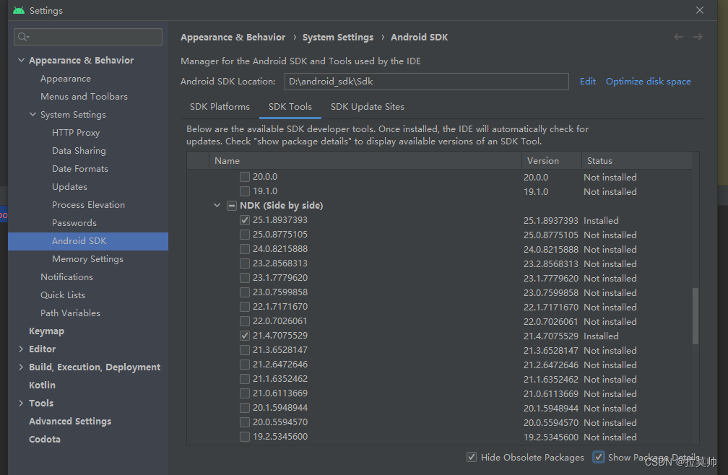
Task: Click Optimize disk space link
Action: [648, 81]
